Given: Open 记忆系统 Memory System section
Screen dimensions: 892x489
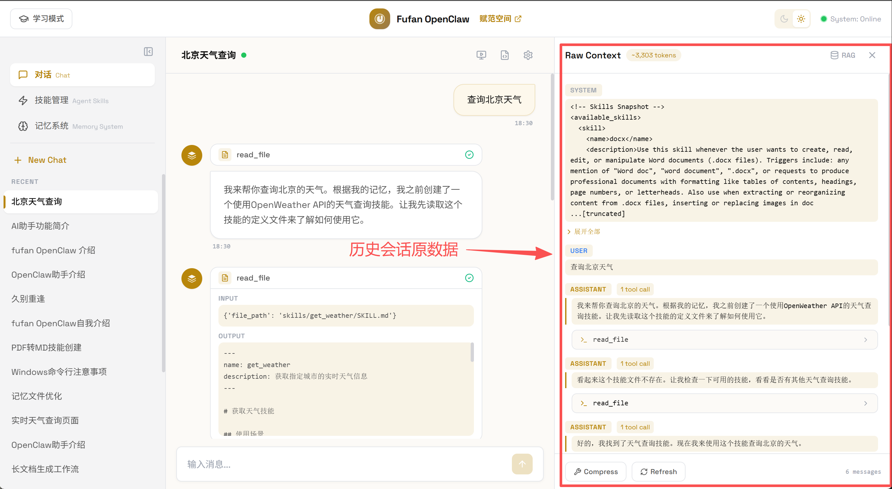Looking at the screenshot, I should click(x=82, y=126).
